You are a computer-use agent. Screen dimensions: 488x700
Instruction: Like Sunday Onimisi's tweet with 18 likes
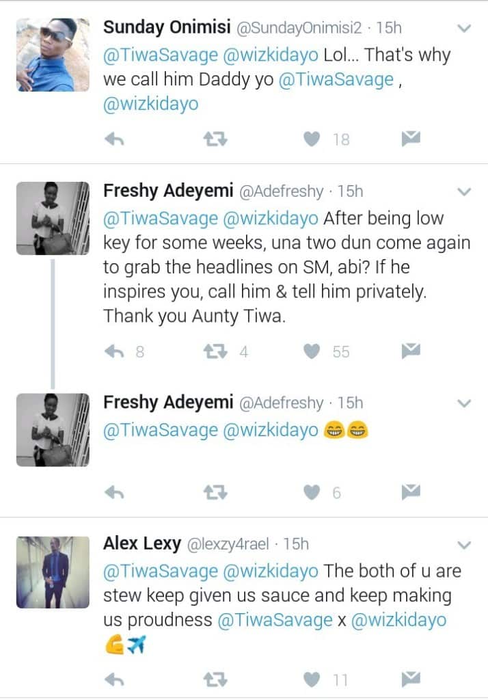312,139
